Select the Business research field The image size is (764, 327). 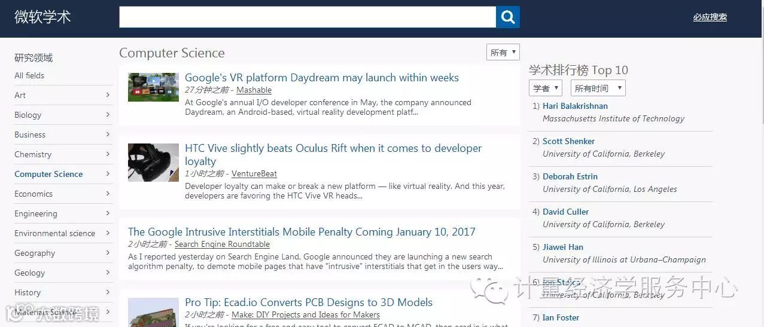click(x=30, y=135)
